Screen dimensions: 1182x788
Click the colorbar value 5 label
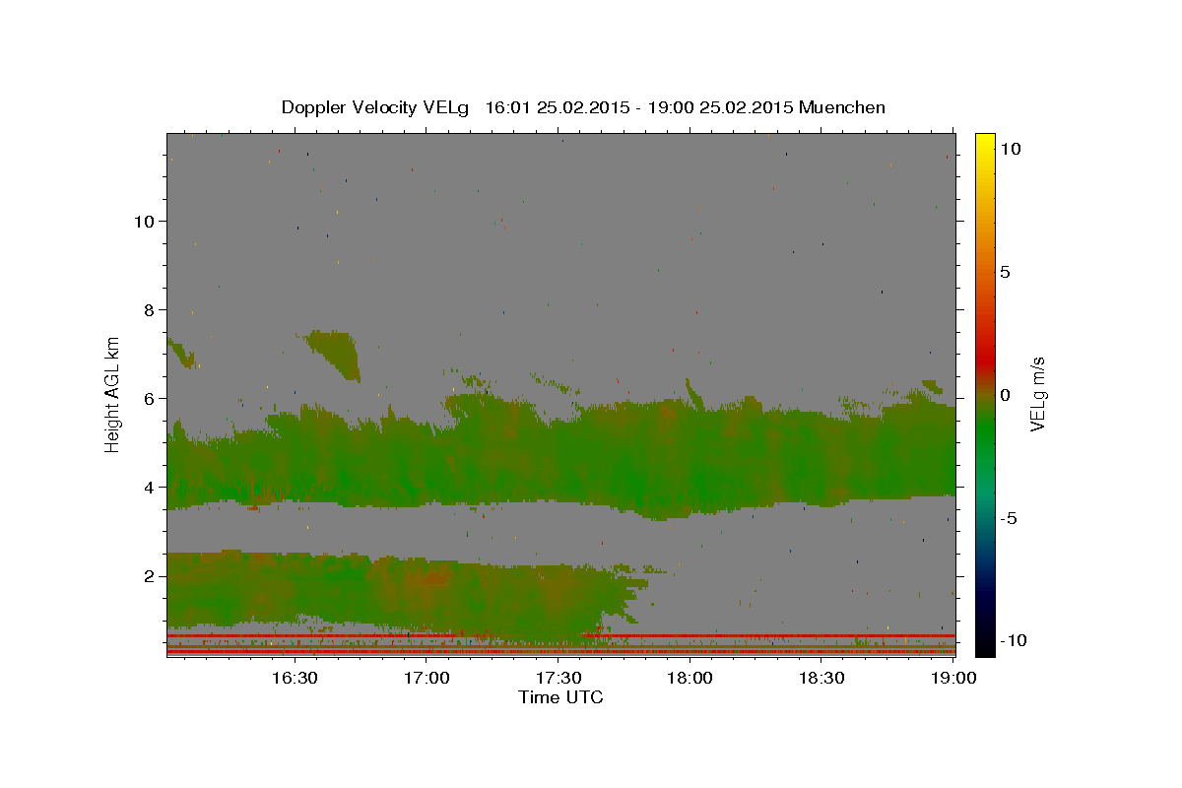click(1005, 272)
